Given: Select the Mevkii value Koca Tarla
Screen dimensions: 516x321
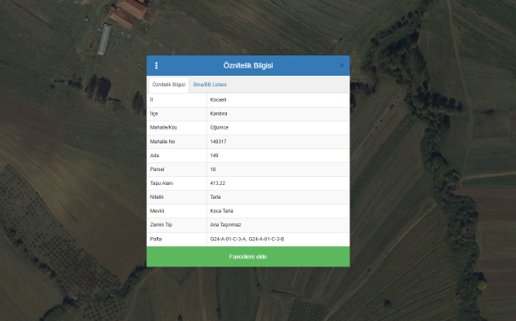Looking at the screenshot, I should point(222,211).
